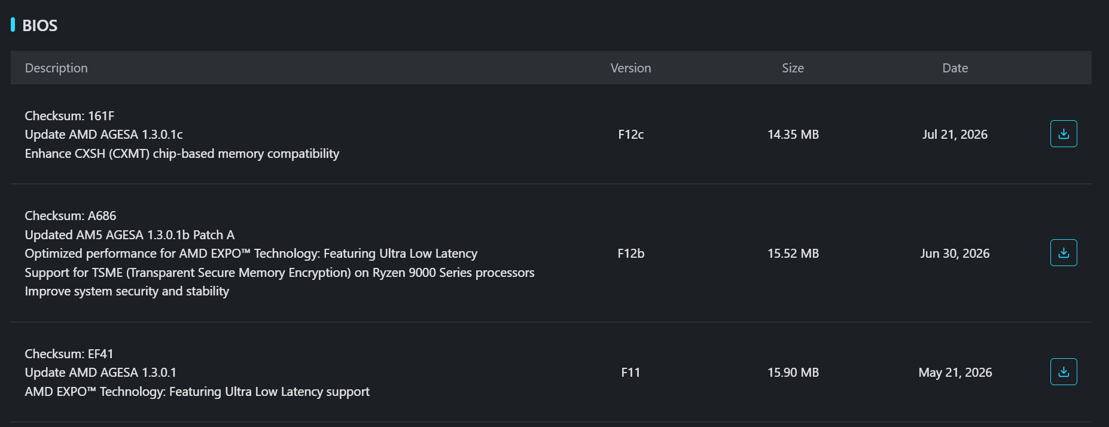The width and height of the screenshot is (1109, 427).
Task: Click the Checksum: 161F text
Action: (x=69, y=116)
